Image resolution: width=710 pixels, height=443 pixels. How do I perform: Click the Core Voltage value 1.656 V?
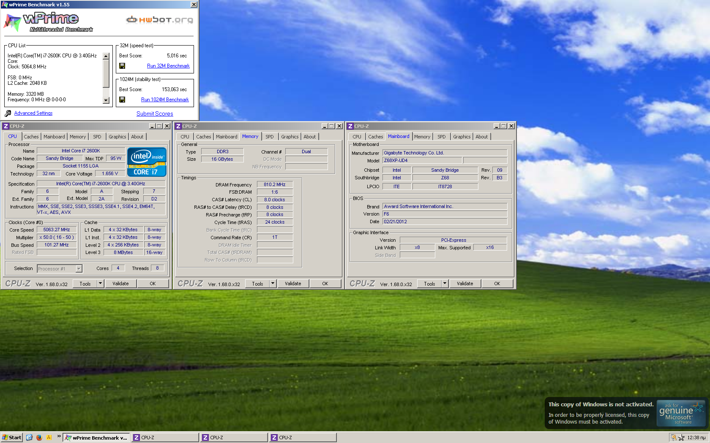(110, 173)
